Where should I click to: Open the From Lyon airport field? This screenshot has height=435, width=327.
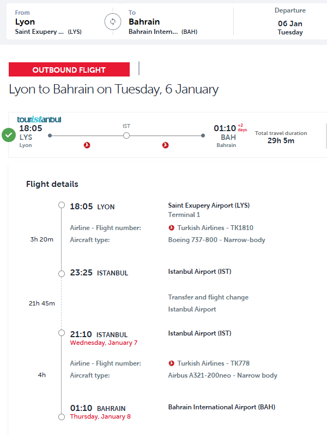click(x=55, y=22)
